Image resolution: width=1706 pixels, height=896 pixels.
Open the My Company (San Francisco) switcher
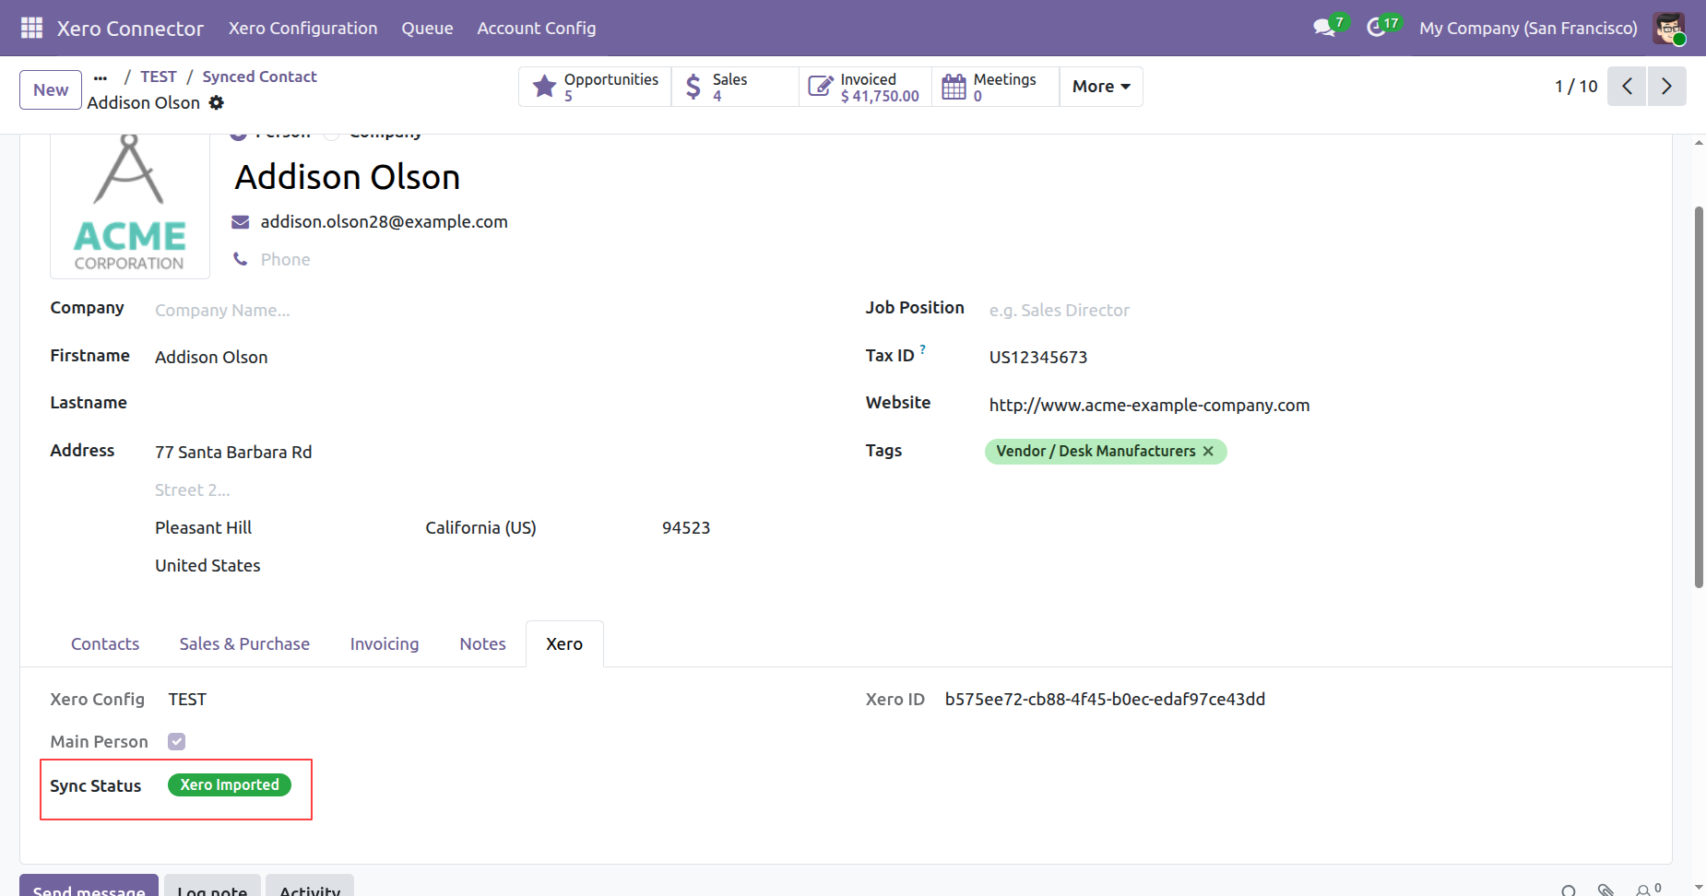1528,28
